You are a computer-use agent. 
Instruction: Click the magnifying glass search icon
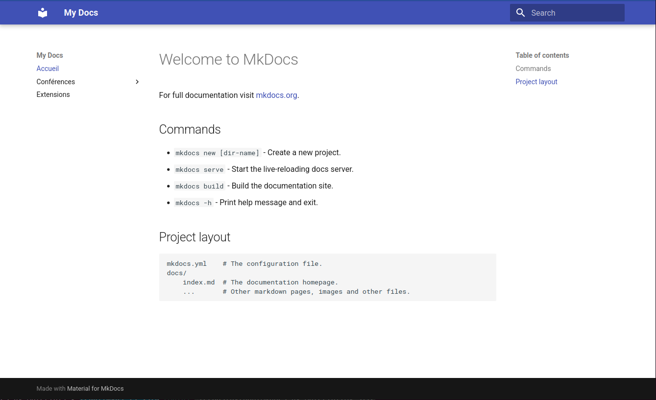(x=520, y=13)
